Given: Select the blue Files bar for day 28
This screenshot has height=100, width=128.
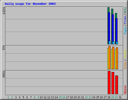Looking at the screenshot, I should click(109, 26).
